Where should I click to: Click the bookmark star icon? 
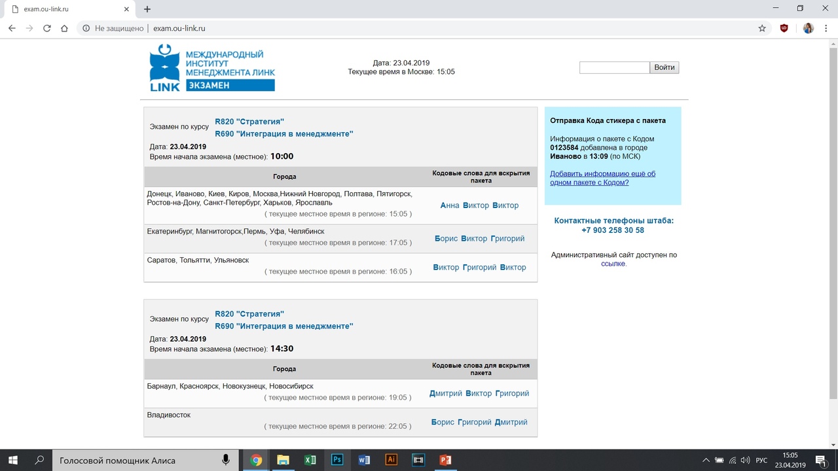(x=762, y=28)
